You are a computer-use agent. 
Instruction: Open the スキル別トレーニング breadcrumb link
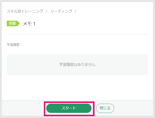tap(25, 11)
